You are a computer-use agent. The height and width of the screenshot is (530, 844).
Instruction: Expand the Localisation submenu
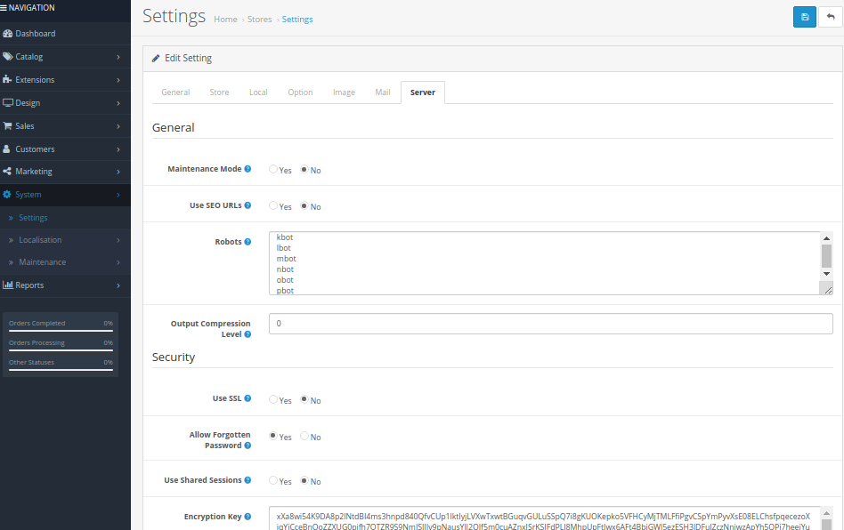(40, 240)
